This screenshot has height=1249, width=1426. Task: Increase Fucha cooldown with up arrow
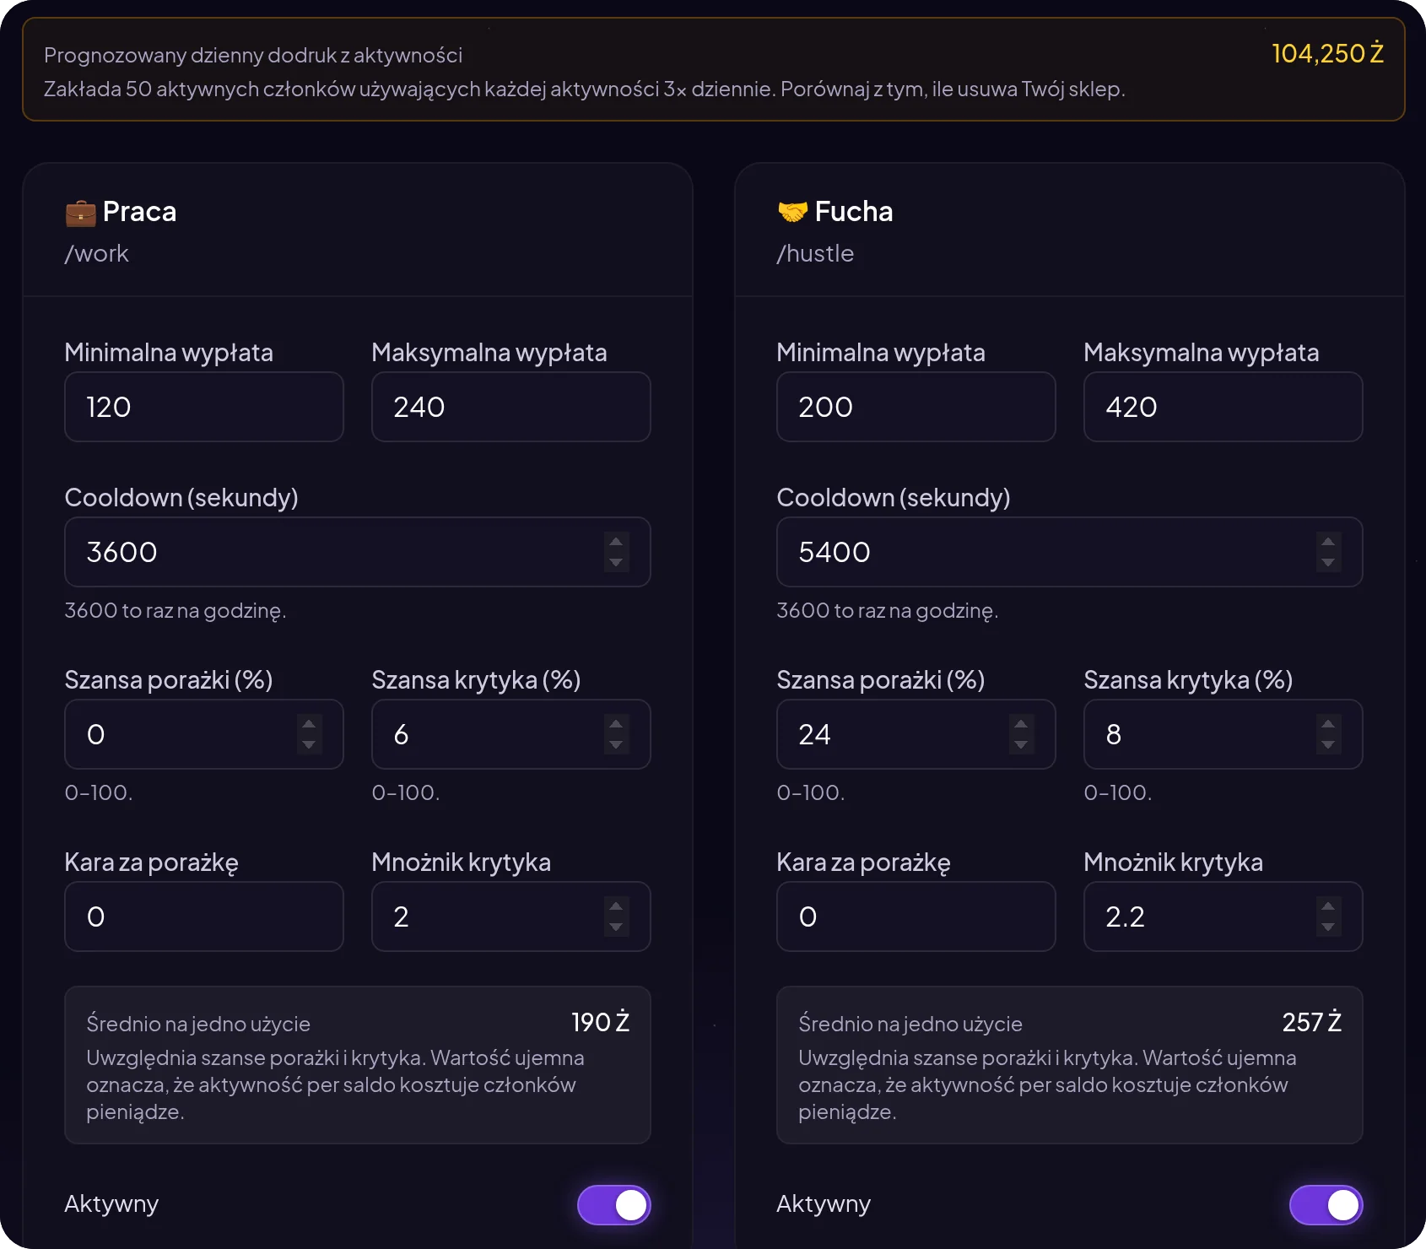tap(1328, 542)
